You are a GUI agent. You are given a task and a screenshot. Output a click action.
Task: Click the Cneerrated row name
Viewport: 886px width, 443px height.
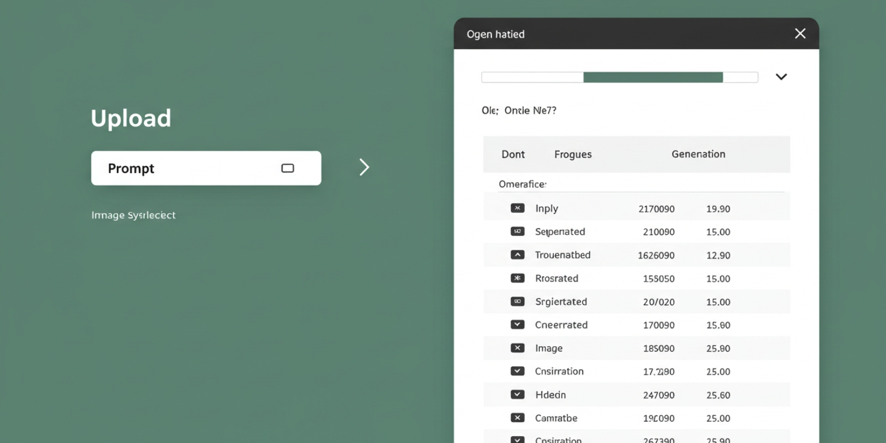561,325
